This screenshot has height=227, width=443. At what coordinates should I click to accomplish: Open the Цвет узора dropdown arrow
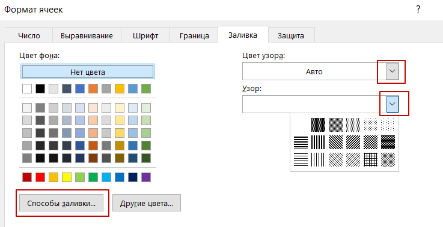[392, 71]
